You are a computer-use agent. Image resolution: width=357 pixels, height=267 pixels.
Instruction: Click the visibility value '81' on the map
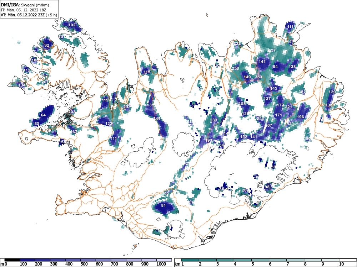(164, 205)
